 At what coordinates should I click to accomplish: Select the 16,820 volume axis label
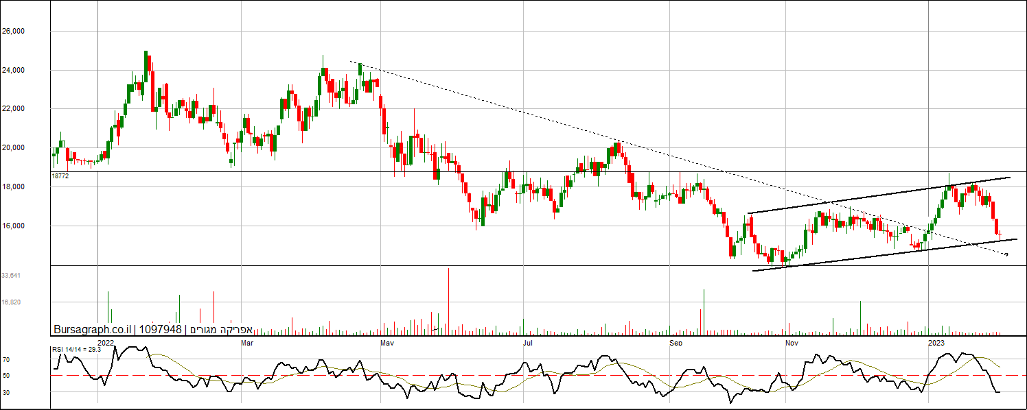12,302
